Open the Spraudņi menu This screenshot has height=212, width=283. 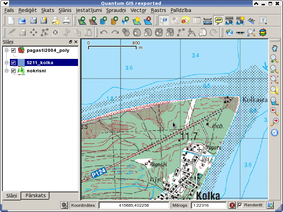(116, 10)
